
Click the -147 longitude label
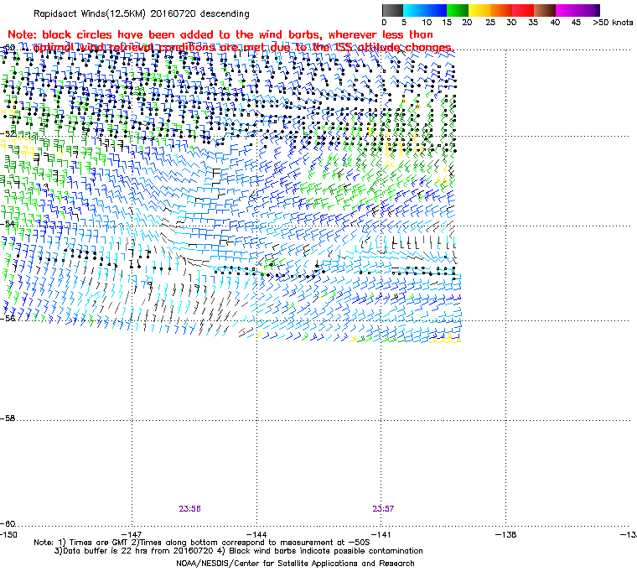tap(132, 535)
